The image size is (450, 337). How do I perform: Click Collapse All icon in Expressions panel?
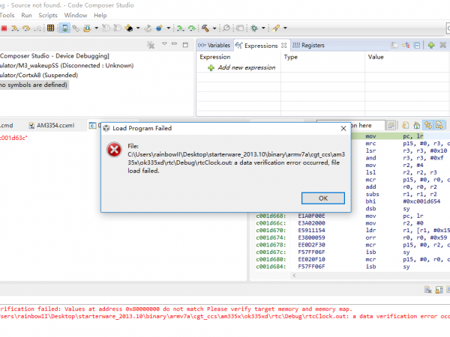(417, 46)
